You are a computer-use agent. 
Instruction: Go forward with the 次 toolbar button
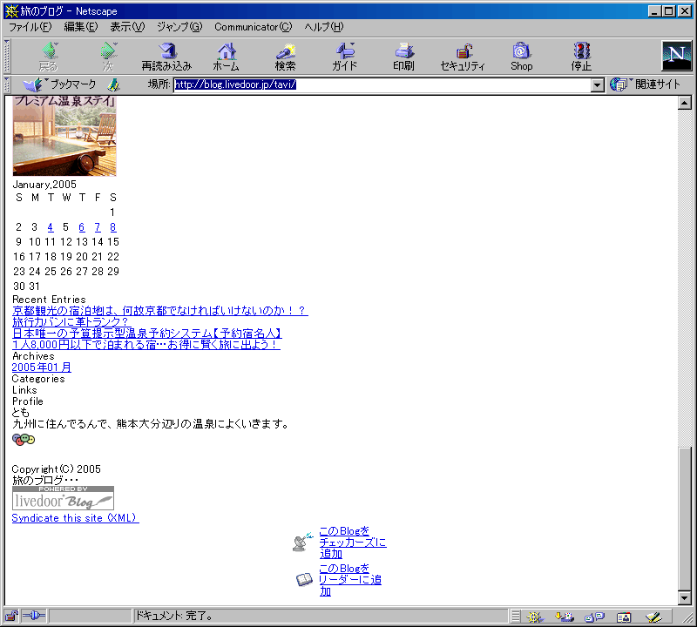[108, 57]
